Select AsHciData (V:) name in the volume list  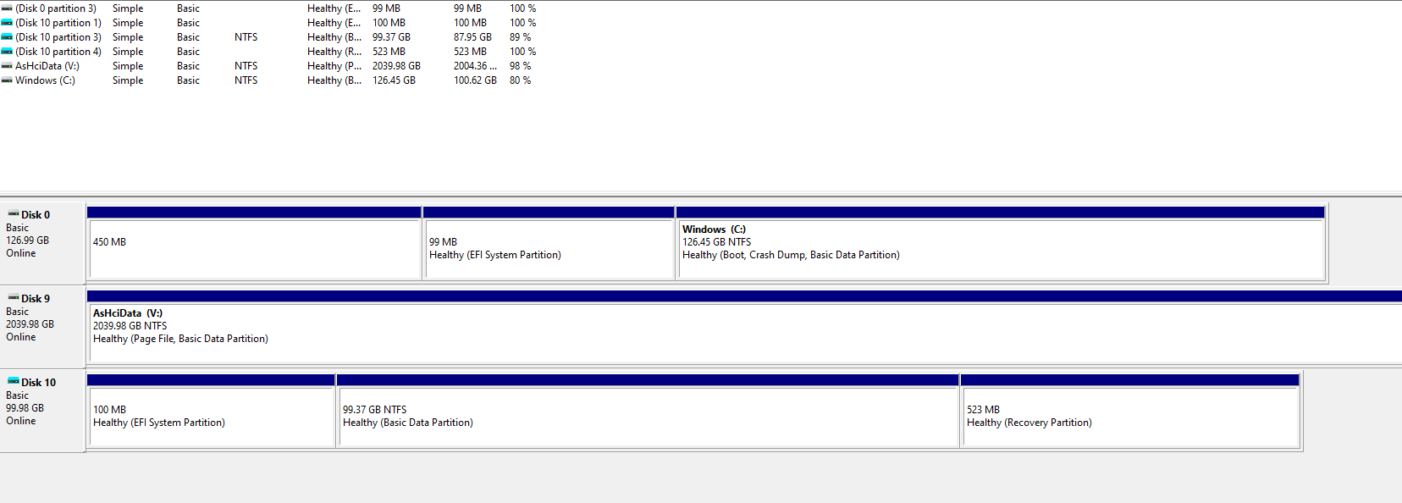47,66
